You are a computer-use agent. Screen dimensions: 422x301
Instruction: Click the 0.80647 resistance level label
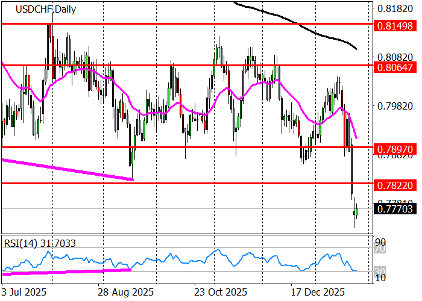tap(394, 64)
